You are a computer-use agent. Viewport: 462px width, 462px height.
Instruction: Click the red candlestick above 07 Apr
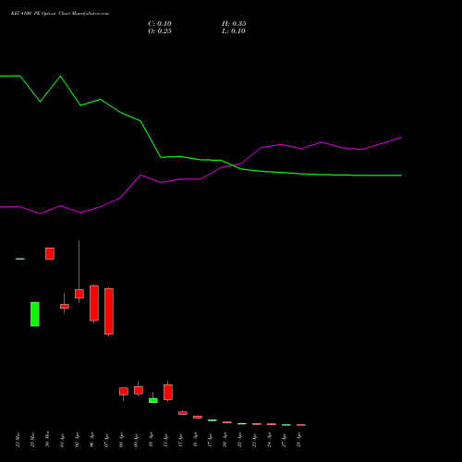tap(109, 311)
